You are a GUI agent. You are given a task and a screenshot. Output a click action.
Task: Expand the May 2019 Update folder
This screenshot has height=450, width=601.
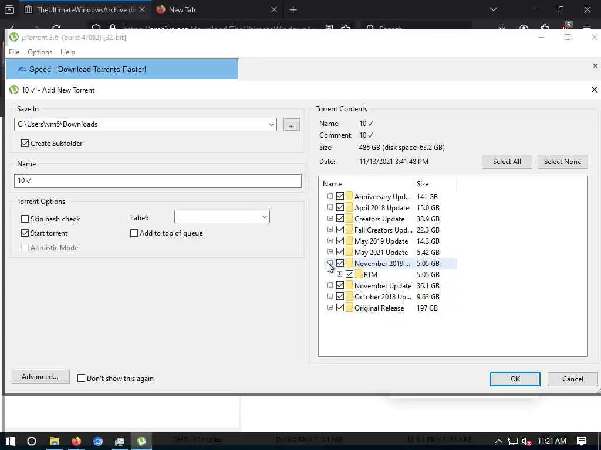(x=330, y=241)
